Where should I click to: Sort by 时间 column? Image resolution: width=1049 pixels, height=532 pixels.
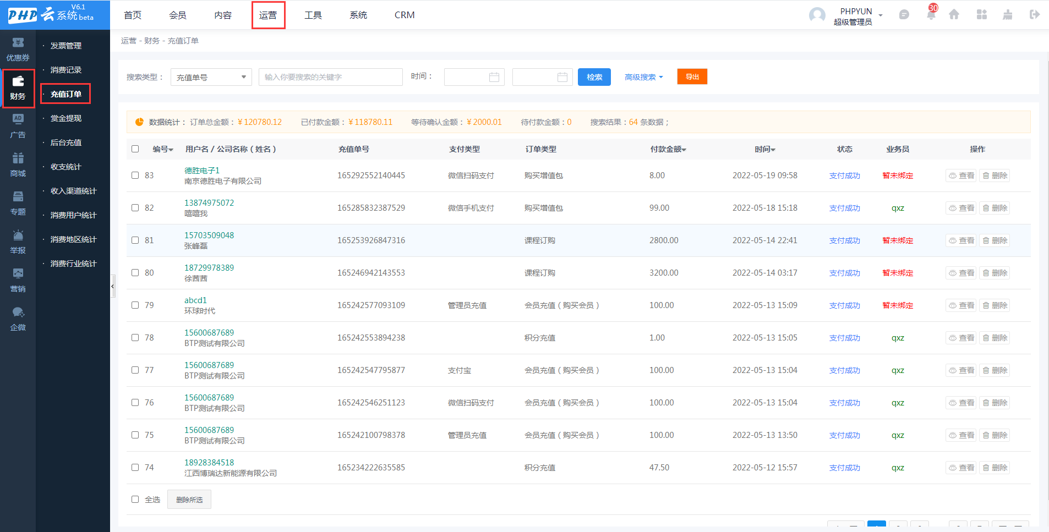click(765, 149)
